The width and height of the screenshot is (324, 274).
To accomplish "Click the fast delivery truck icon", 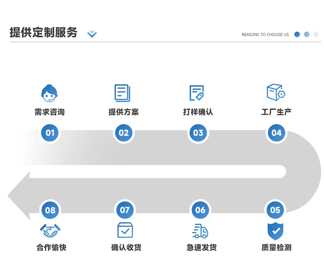I will pyautogui.click(x=200, y=231).
